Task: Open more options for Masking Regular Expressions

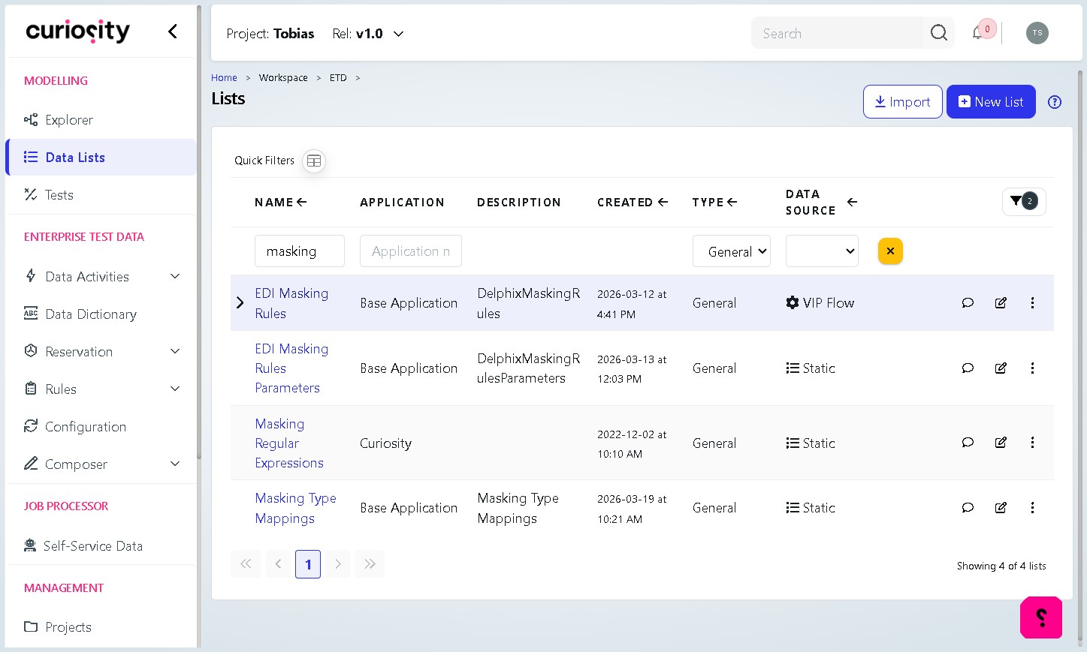Action: [1032, 442]
